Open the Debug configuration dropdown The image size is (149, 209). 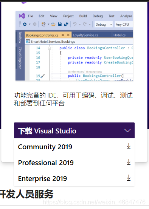tap(104, 25)
